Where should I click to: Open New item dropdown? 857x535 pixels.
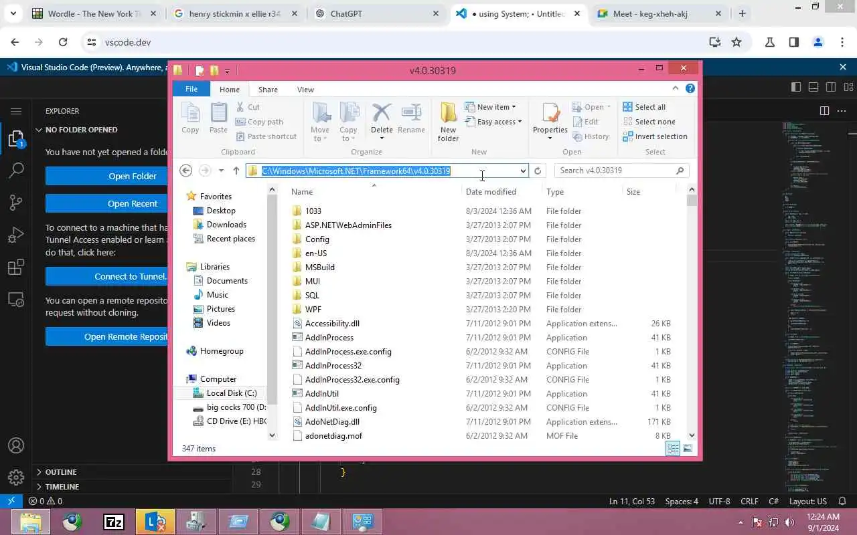pyautogui.click(x=490, y=107)
